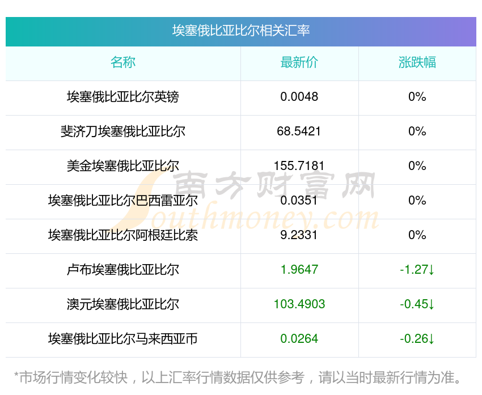
Task: Click the 涨跌幅 column header
Action: pyautogui.click(x=417, y=62)
